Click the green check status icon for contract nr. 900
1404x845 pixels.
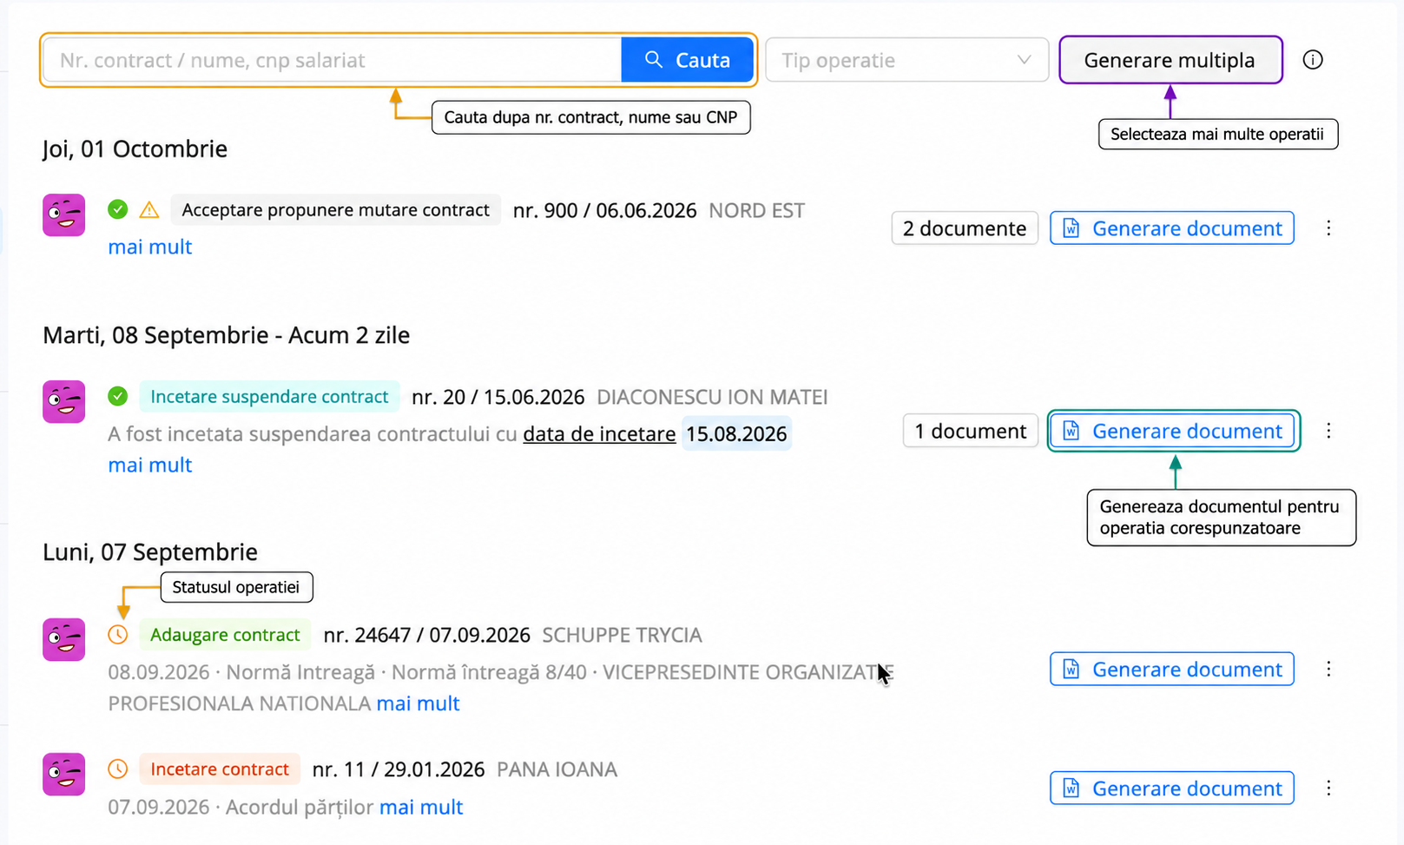coord(118,209)
